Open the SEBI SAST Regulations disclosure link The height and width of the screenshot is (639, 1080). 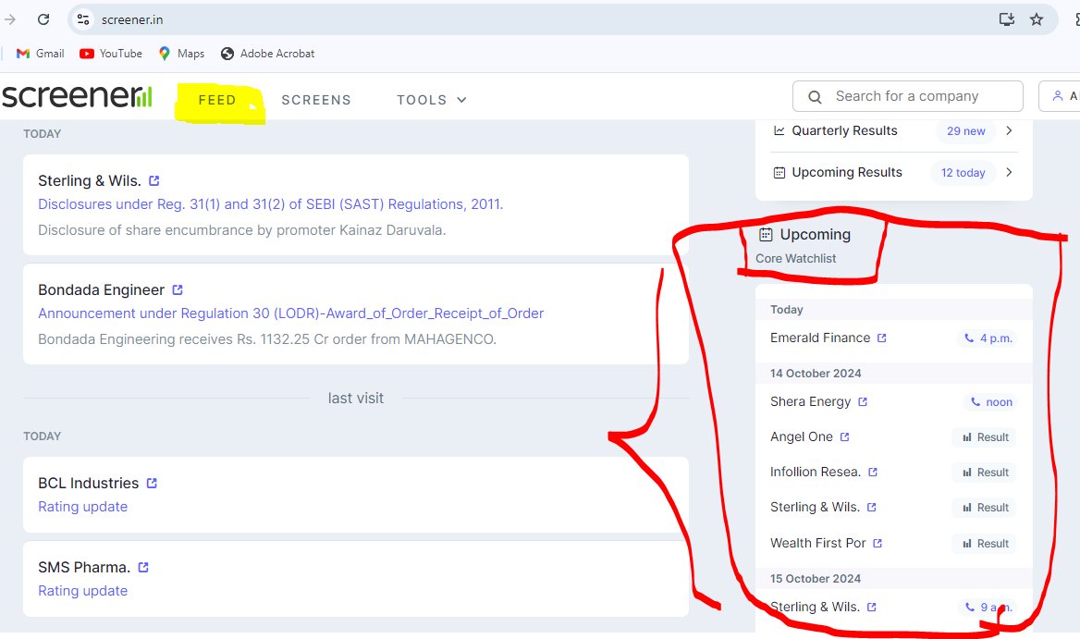pos(270,203)
